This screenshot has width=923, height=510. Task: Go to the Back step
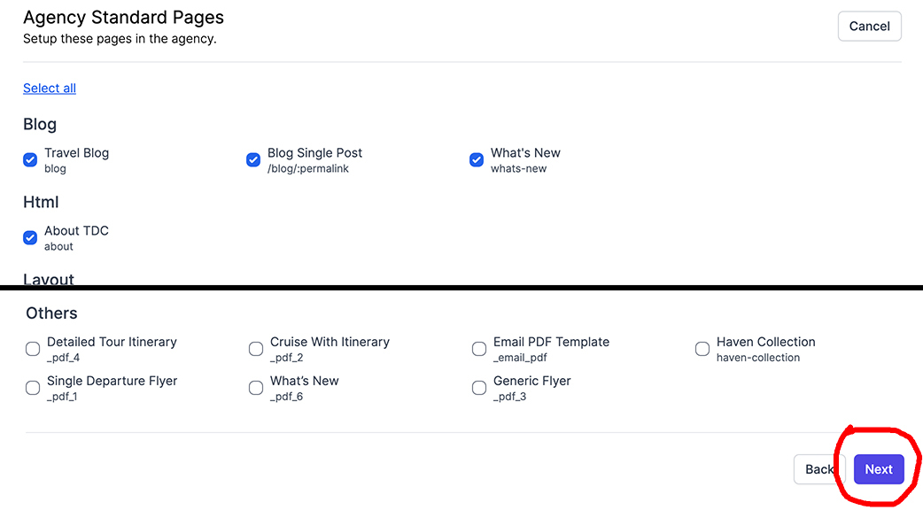tap(818, 469)
